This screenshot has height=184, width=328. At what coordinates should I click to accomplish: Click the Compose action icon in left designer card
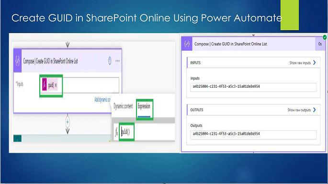coord(18,61)
